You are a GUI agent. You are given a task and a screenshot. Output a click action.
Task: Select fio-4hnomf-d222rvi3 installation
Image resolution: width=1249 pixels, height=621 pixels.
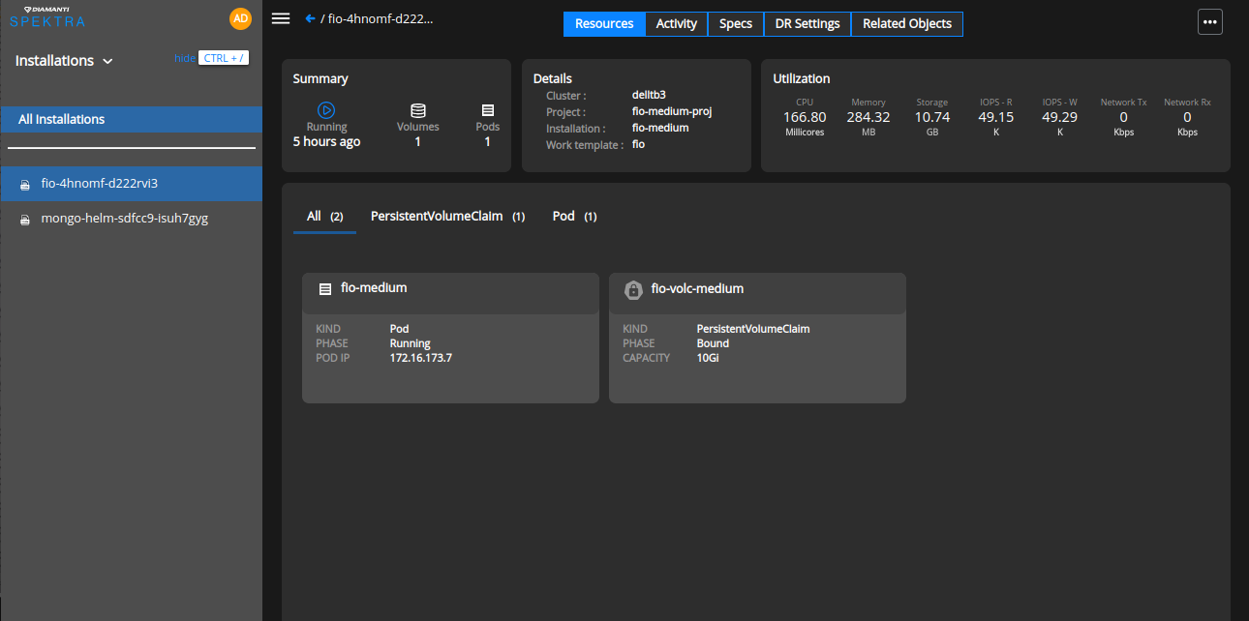[132, 184]
